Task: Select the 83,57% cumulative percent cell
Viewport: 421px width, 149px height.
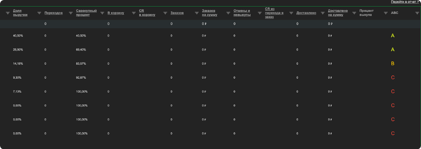Action: (x=81, y=64)
